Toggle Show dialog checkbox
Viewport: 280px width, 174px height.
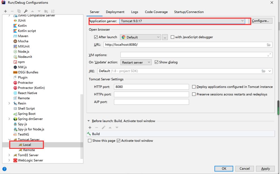click(157, 62)
